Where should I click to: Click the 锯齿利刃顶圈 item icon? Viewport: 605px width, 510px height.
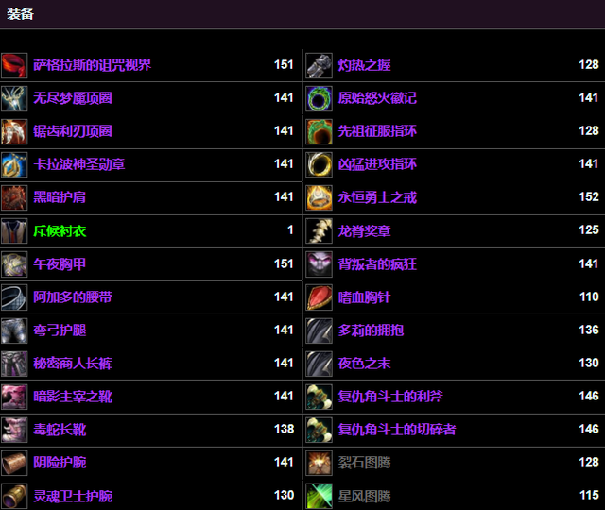point(14,132)
